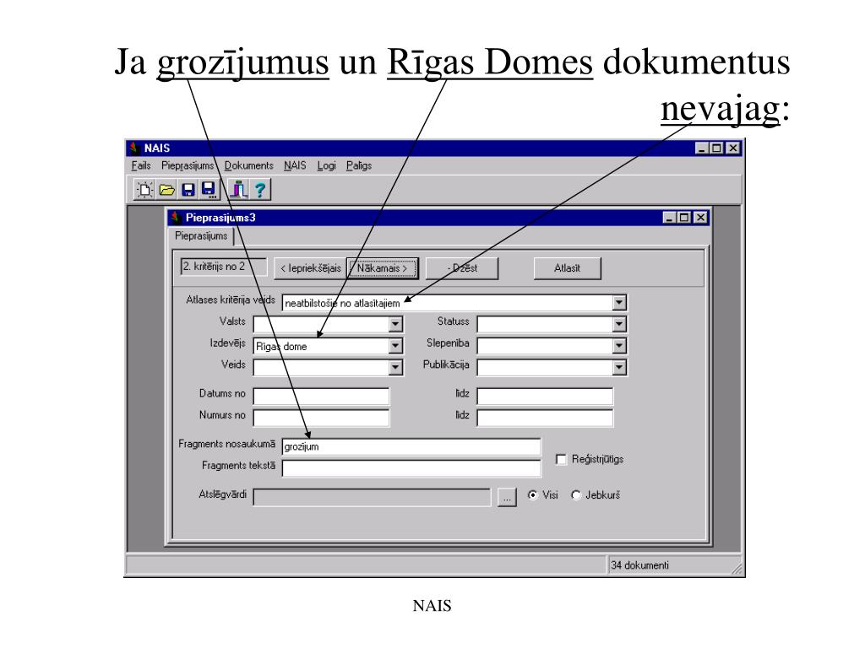865x648 pixels.
Task: Click the Iepriekšējais button
Action: 311,268
